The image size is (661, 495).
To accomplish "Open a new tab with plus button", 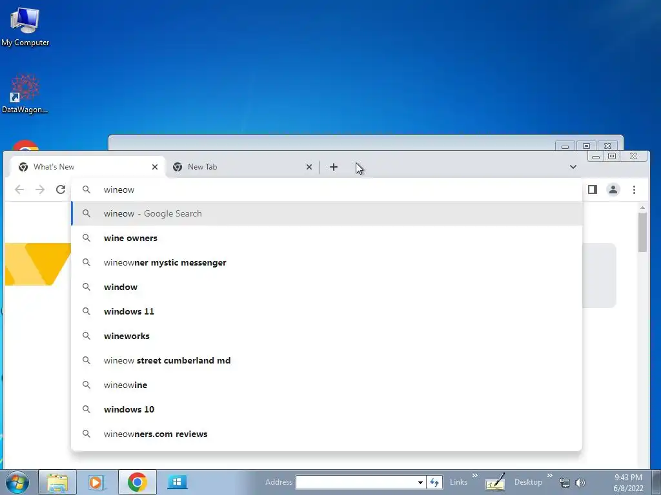I will coord(334,167).
